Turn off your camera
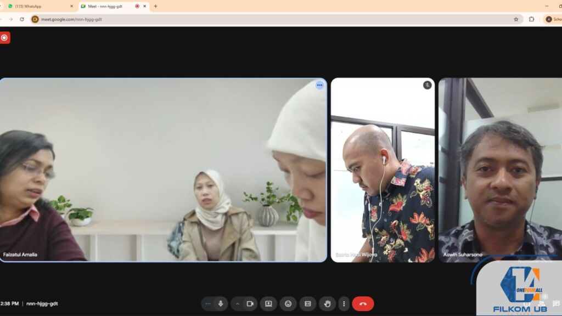The width and height of the screenshot is (562, 316). click(250, 303)
